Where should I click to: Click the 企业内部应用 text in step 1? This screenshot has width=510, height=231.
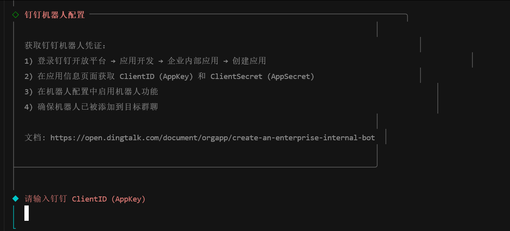[193, 61]
